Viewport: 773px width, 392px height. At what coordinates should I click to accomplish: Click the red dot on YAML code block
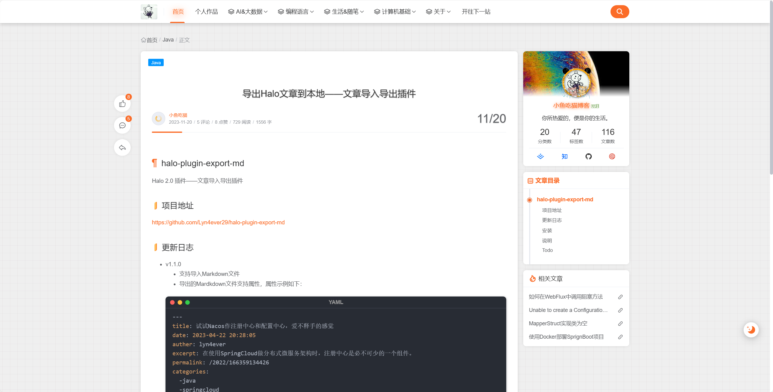[x=172, y=303]
